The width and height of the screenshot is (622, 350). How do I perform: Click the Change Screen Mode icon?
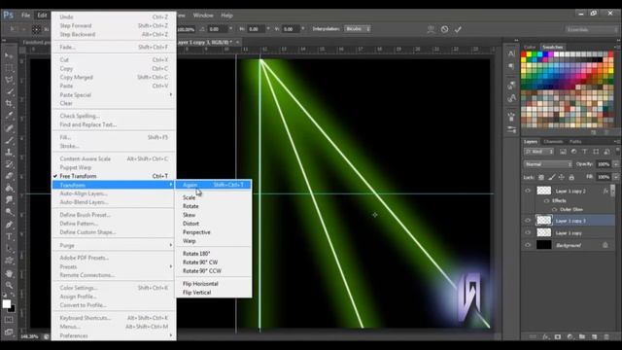click(9, 332)
